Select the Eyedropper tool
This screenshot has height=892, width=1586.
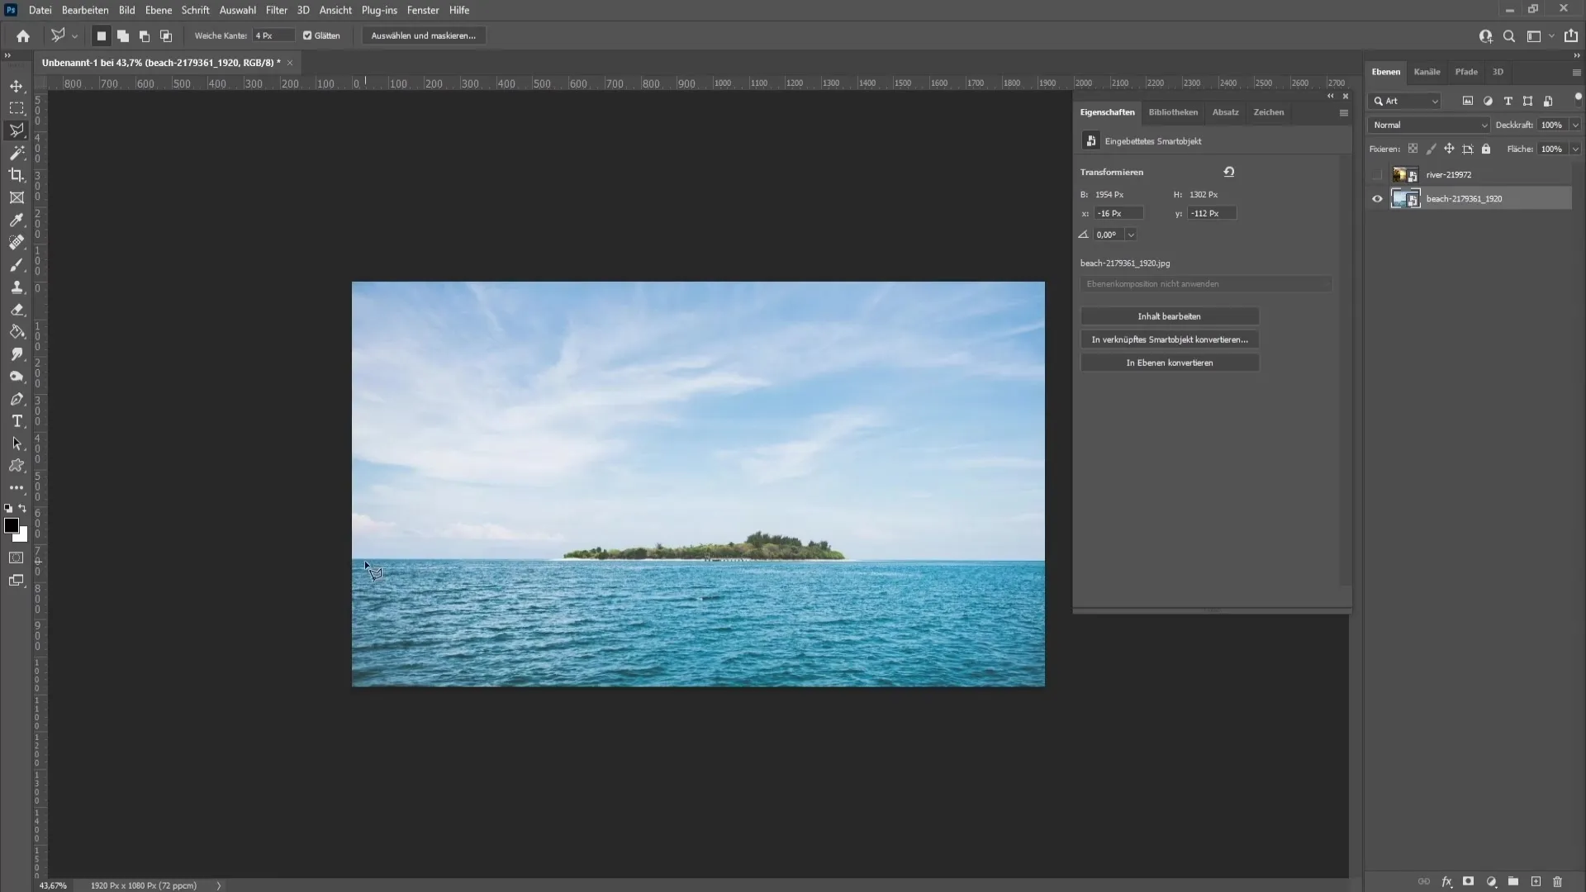(x=17, y=220)
